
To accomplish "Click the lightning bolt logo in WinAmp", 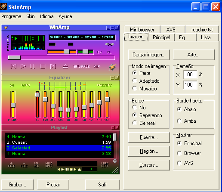I will pos(112,67).
